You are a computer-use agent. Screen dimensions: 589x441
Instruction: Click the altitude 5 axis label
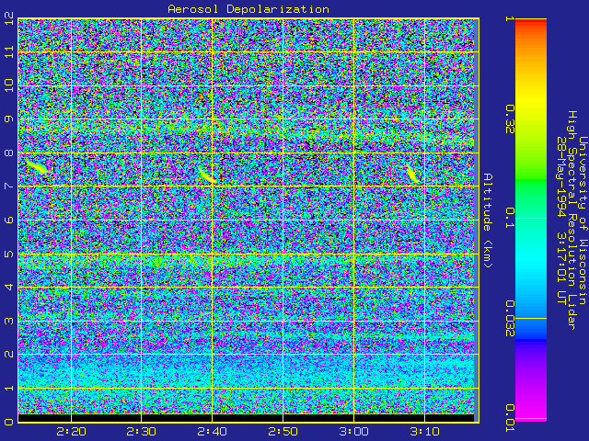point(9,254)
